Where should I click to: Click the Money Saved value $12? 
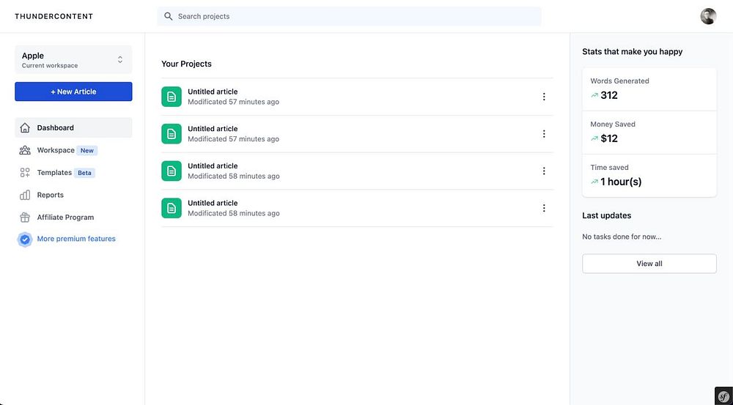click(609, 138)
